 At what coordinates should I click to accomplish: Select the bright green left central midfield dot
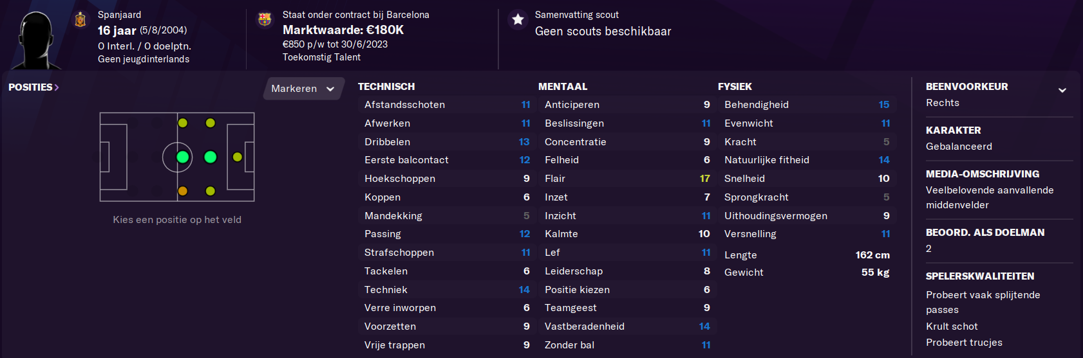183,157
